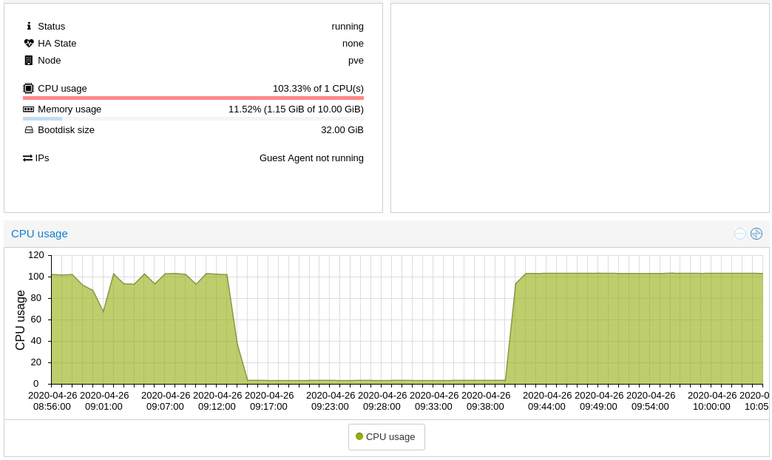Toggle chart zoom mode icon
Image resolution: width=772 pixels, height=460 pixels.
tap(756, 234)
